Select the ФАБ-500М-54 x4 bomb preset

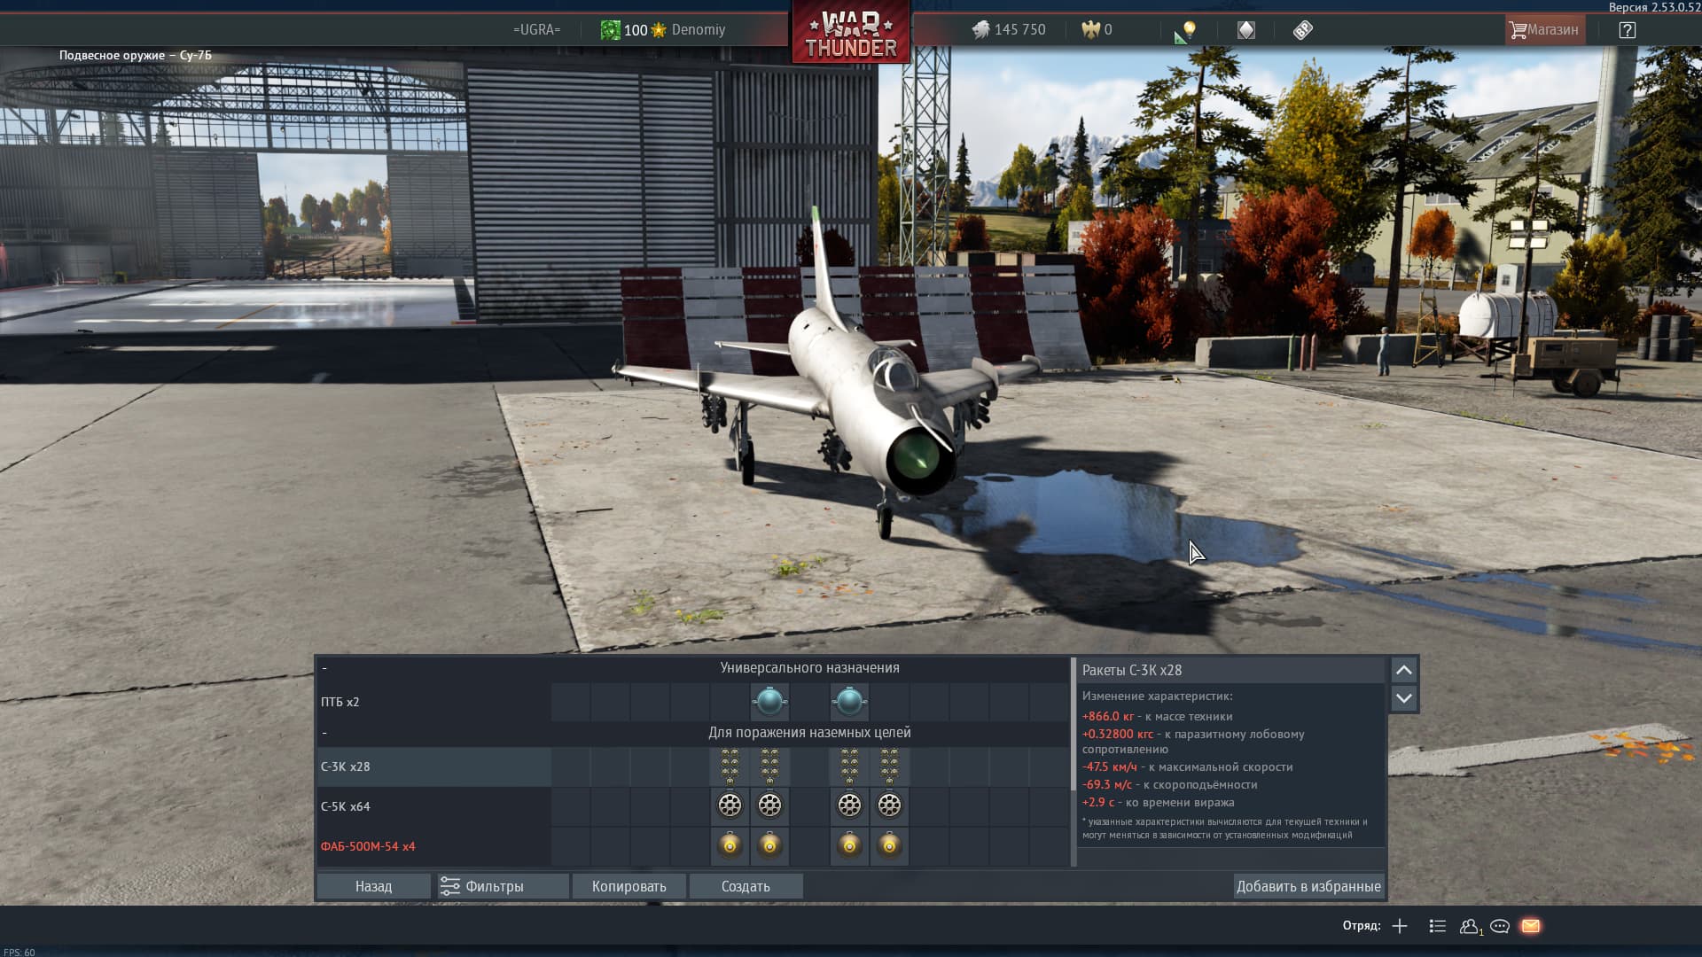point(434,846)
